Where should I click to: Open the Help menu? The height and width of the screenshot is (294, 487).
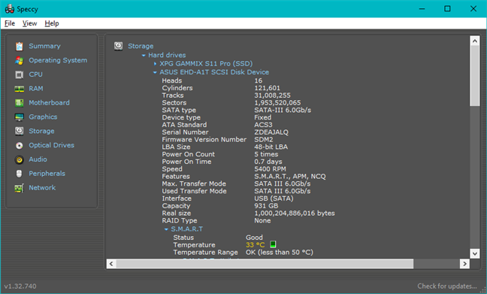(52, 23)
